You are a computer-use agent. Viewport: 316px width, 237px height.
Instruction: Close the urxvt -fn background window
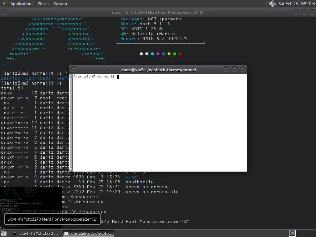tap(312, 12)
